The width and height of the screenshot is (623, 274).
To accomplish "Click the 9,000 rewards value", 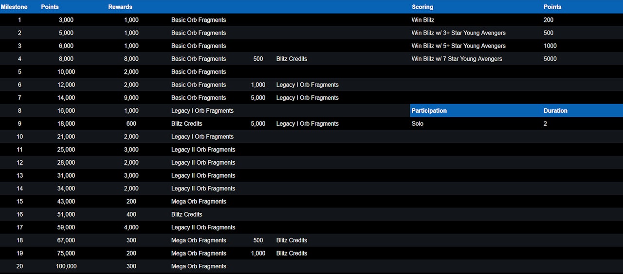I will [x=131, y=98].
